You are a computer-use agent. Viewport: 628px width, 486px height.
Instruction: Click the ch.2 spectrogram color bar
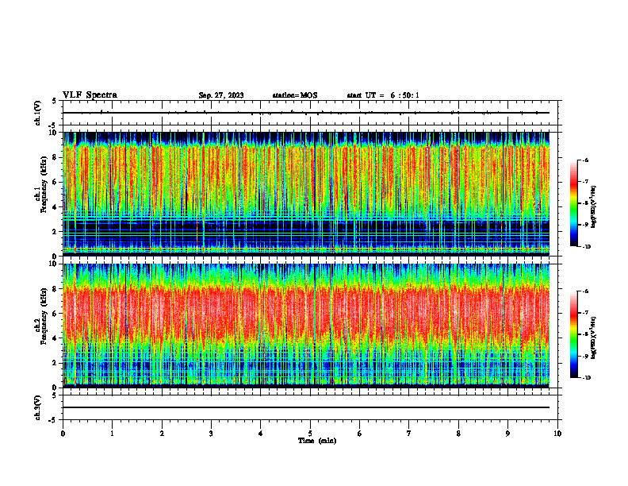[x=573, y=334]
